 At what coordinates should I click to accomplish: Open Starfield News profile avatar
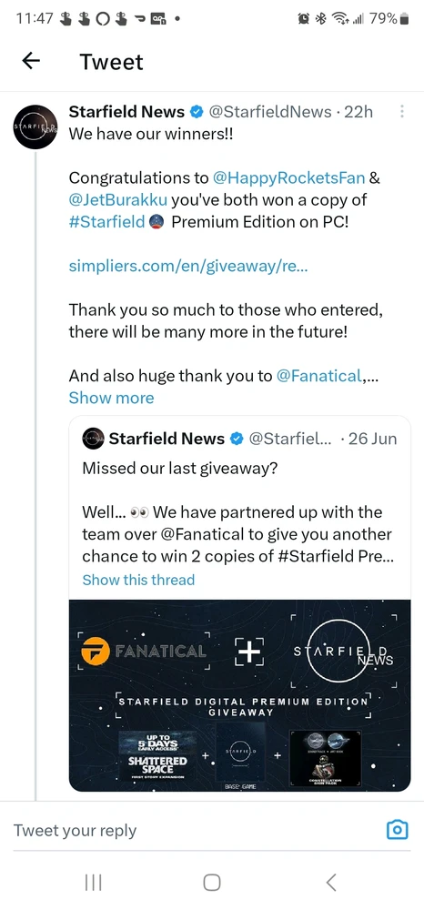point(35,126)
